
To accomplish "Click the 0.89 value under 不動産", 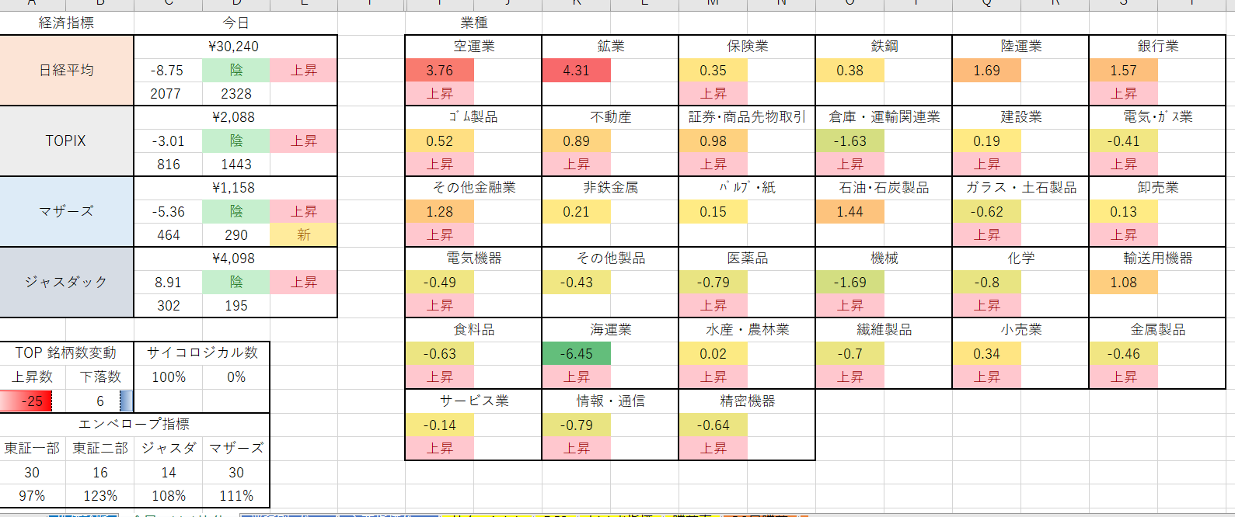I will pos(576,141).
